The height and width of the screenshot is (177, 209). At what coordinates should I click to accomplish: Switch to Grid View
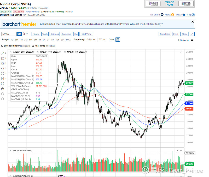coord(86,34)
